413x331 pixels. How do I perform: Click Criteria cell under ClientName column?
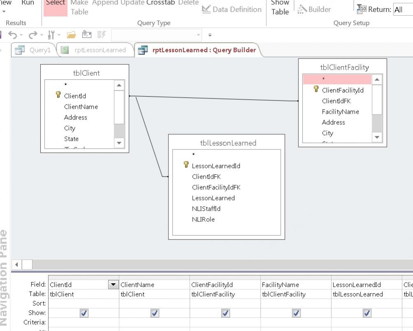coord(154,322)
